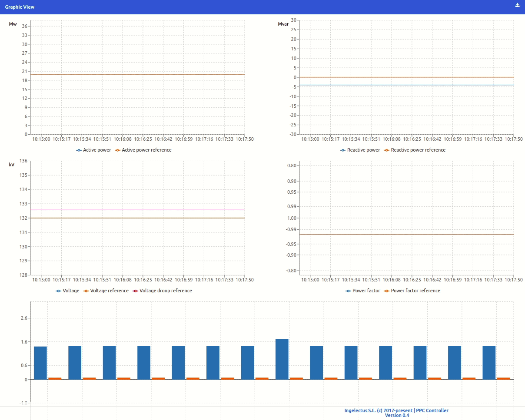Click the 10:17:50 tick in the Mw chart
The image size is (525, 420).
tap(245, 139)
